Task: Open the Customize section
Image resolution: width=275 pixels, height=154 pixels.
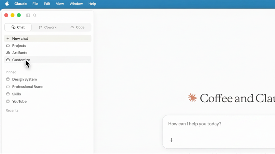Action: coord(48,60)
